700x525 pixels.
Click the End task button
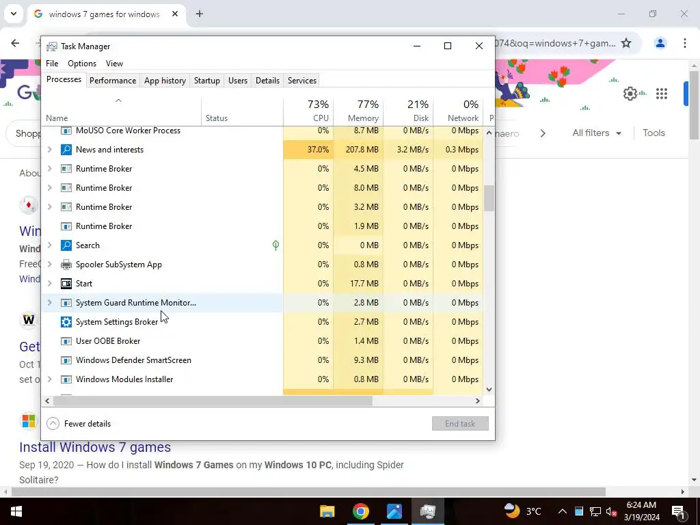(460, 424)
